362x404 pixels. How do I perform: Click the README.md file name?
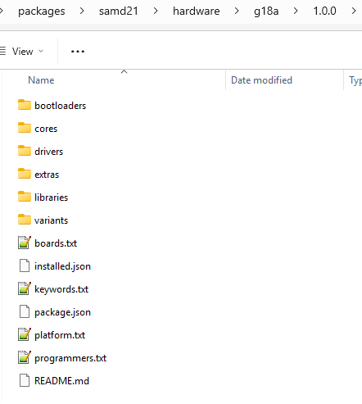[x=61, y=381]
